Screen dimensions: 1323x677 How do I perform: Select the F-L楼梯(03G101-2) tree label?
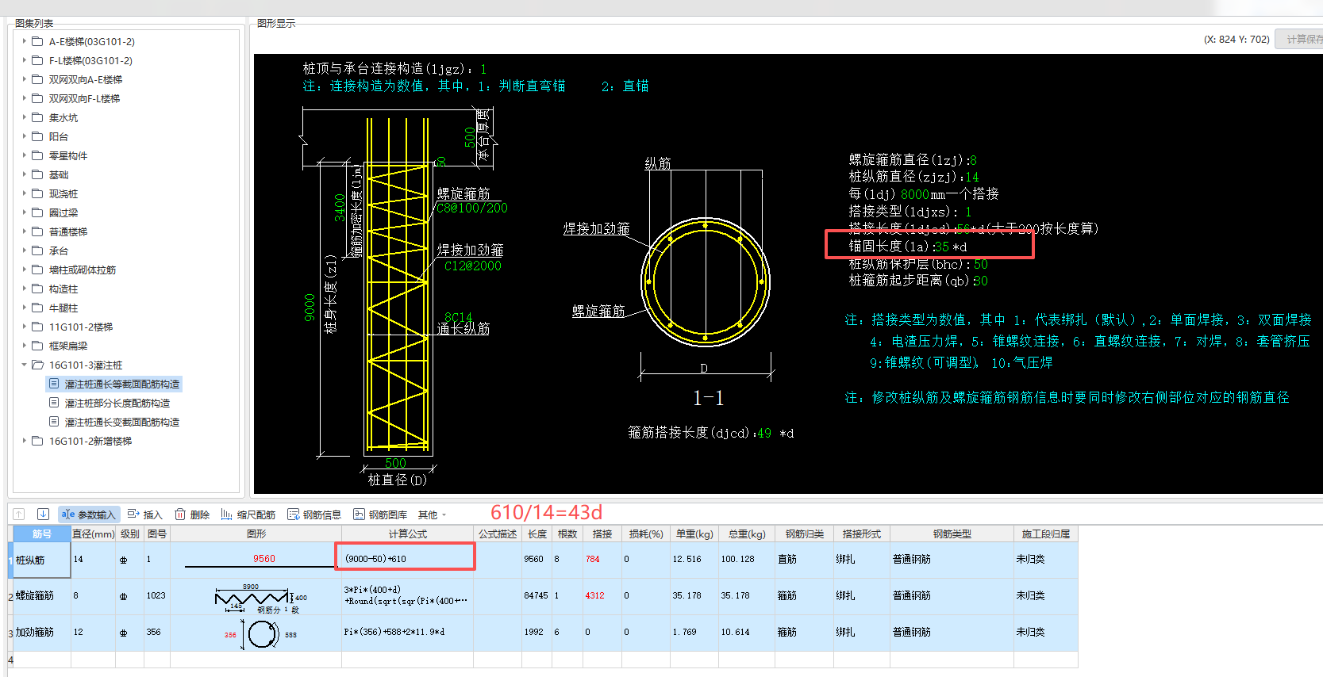[90, 60]
